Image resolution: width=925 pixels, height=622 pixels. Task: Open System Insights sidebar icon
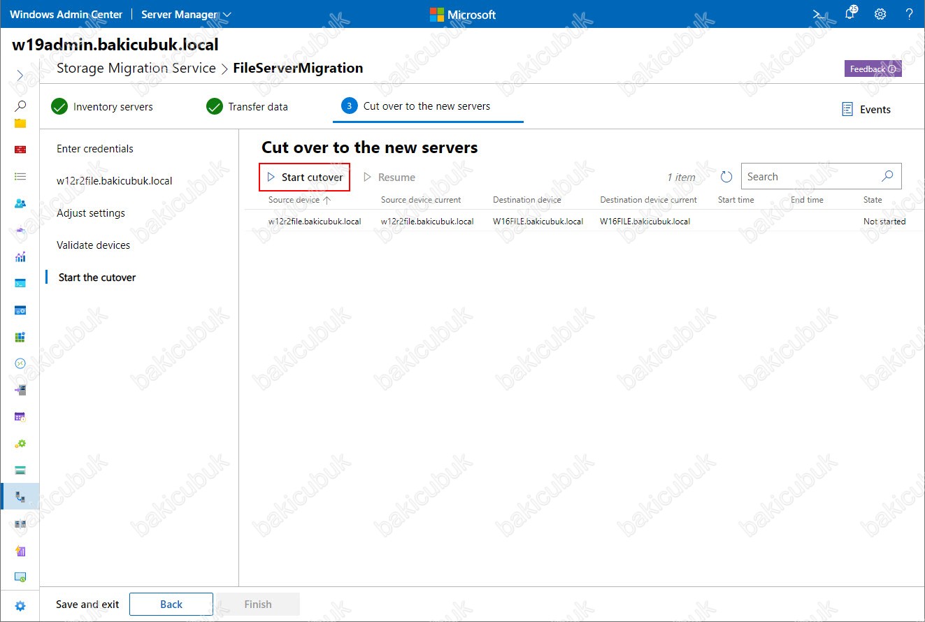coord(20,551)
